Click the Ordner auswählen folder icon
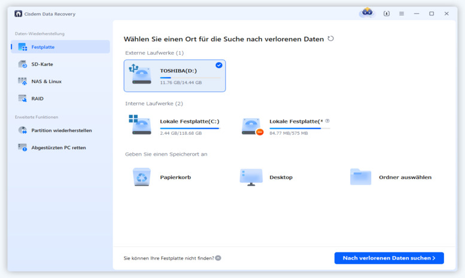The height and width of the screenshot is (278, 465). click(x=360, y=177)
